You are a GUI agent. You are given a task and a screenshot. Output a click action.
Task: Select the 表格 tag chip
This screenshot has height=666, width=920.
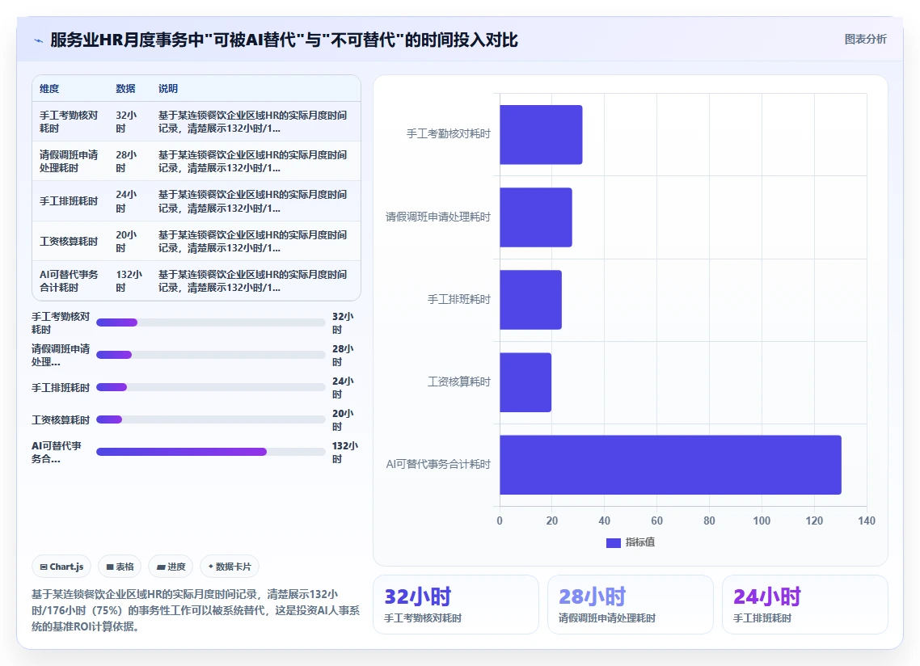coord(120,567)
